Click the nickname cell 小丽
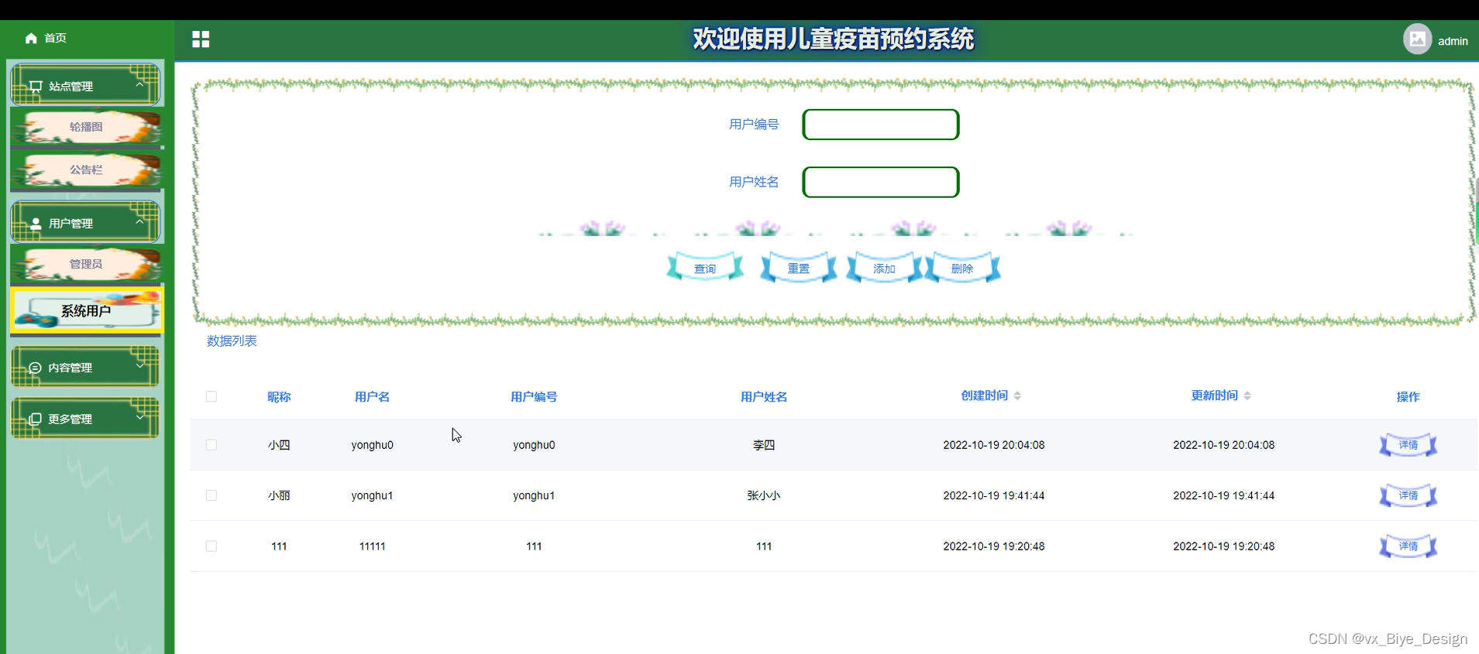The width and height of the screenshot is (1479, 654). [x=279, y=495]
